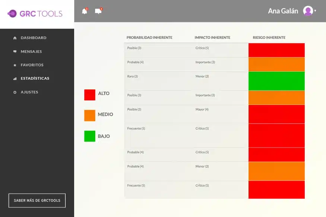
Task: Click the SABER MÁS DE GRCTOOLS button
Action: click(37, 200)
